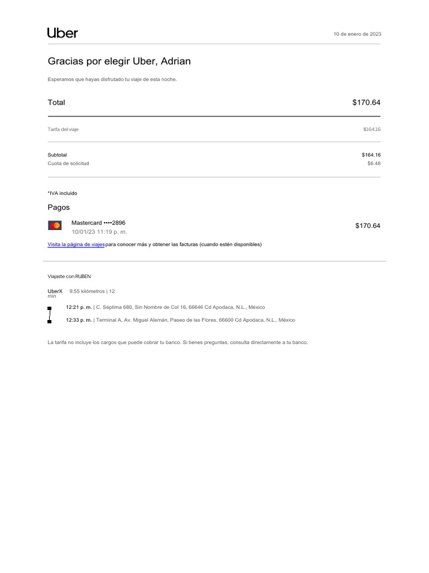Click the UberX ride type label

point(55,291)
